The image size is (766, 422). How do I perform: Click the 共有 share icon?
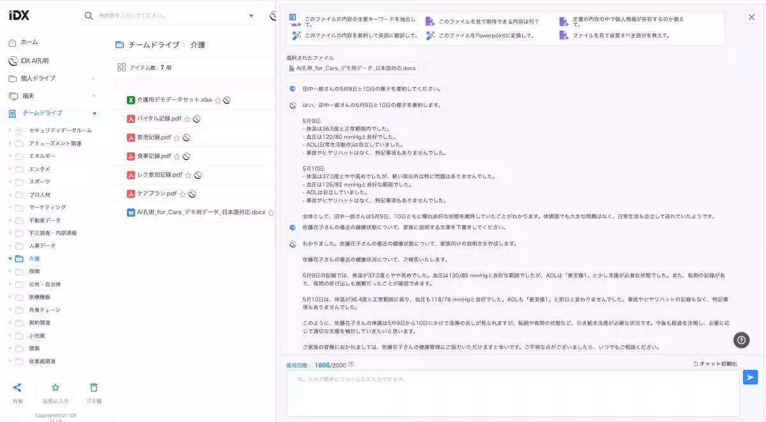coord(17,388)
